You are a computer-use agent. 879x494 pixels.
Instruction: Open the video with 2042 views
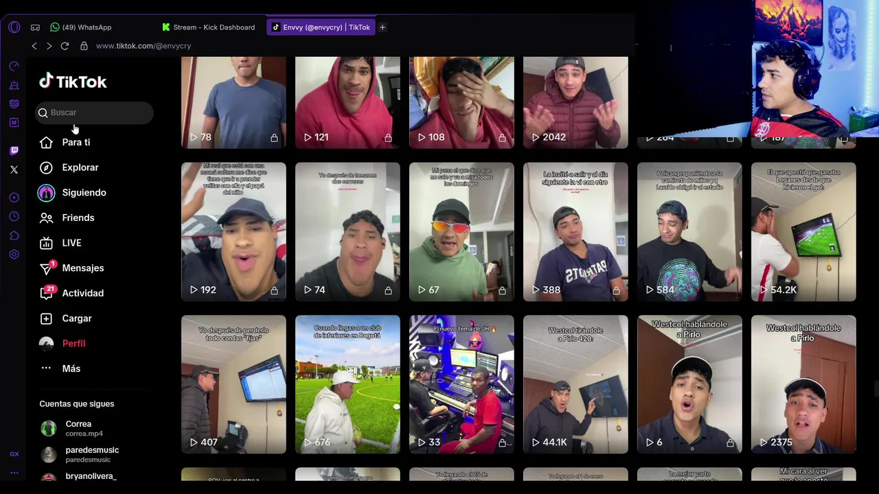click(x=575, y=102)
